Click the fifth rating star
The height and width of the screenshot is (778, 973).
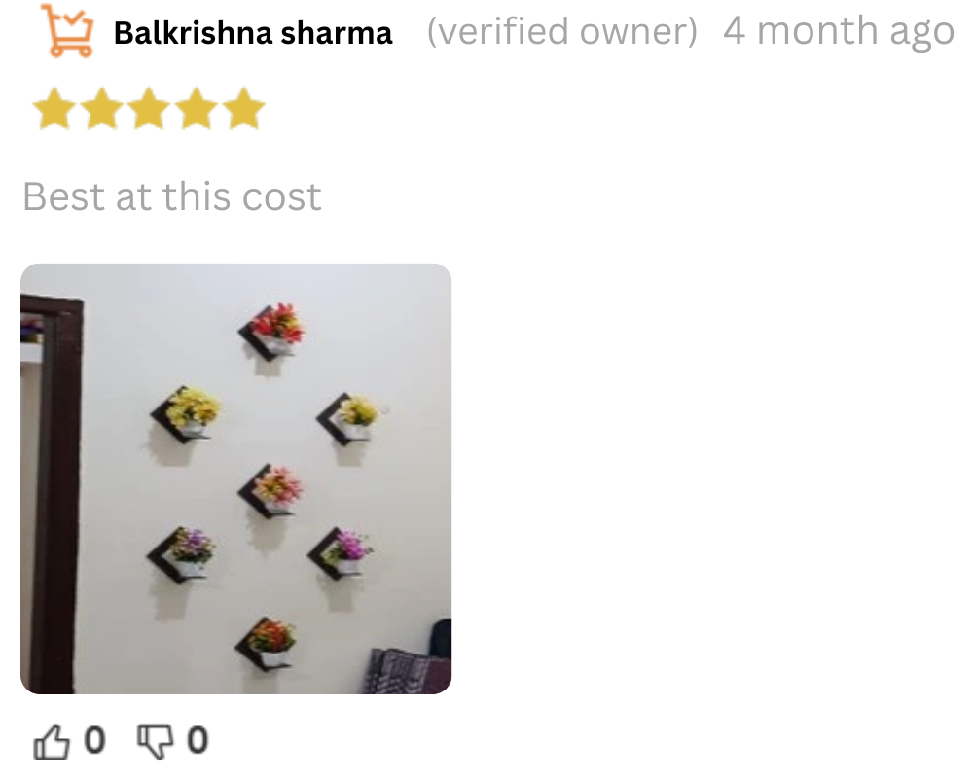coord(244,109)
